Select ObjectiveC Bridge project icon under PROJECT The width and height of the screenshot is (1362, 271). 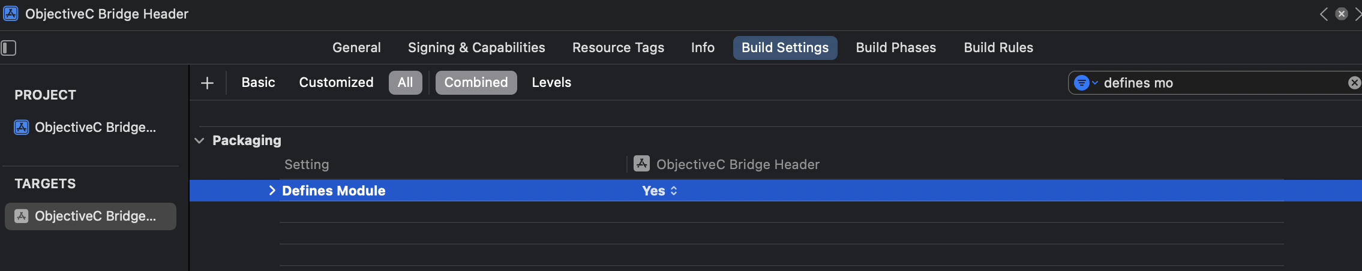pyautogui.click(x=22, y=127)
